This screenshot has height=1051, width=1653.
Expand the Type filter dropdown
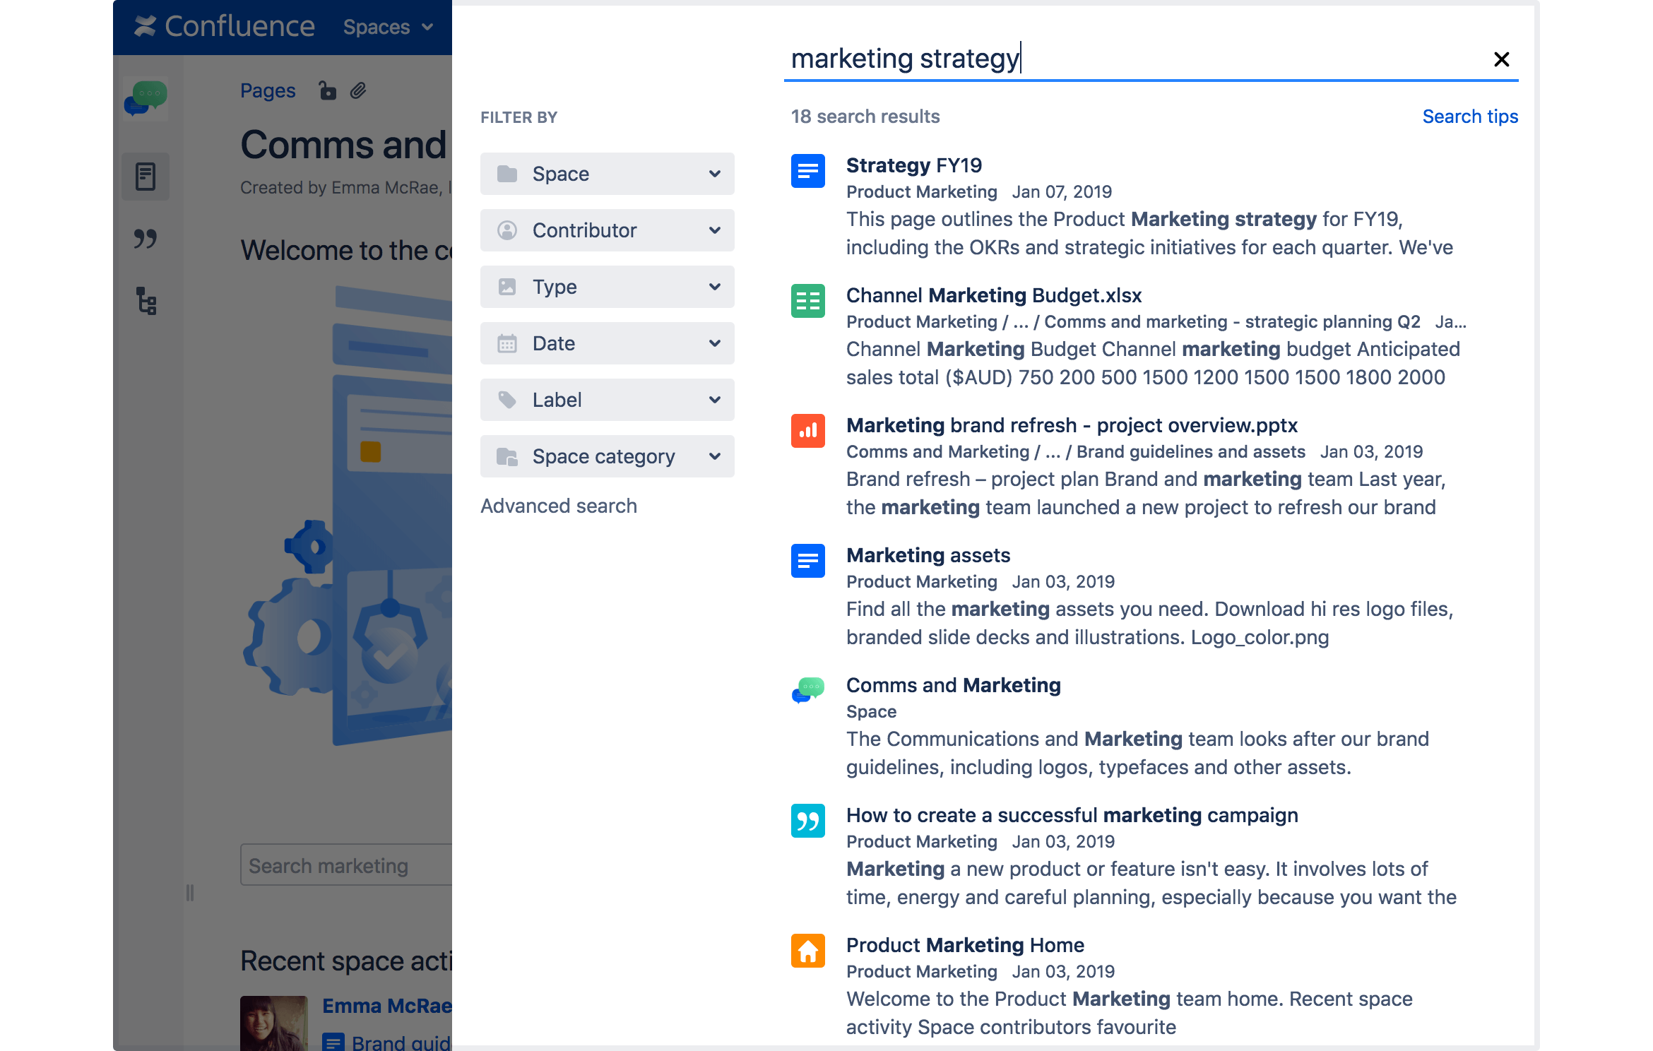[608, 285]
